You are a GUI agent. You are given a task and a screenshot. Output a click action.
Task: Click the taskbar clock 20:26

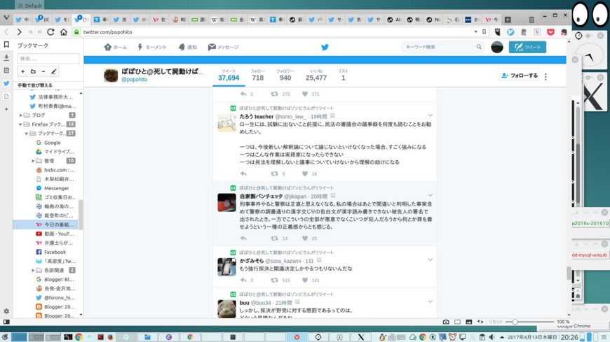click(x=569, y=337)
